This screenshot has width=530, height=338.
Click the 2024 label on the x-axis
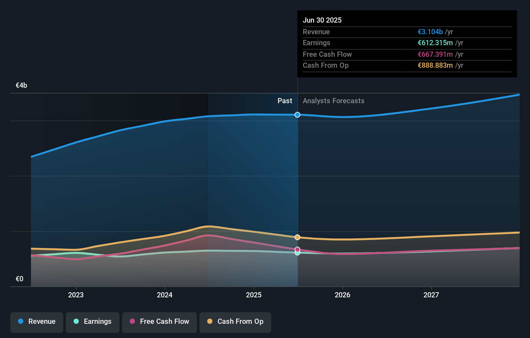tap(165, 294)
